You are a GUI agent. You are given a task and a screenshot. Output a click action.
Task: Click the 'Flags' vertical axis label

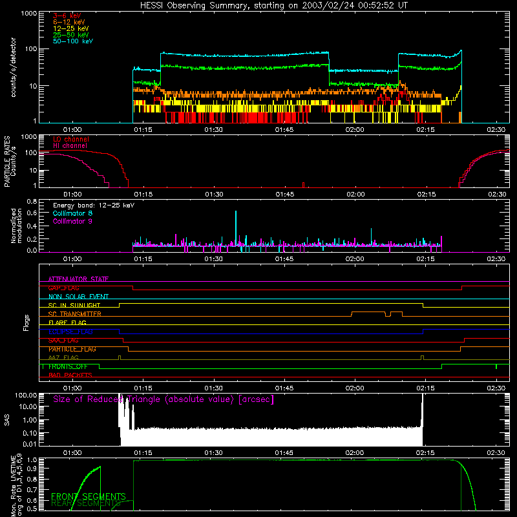click(x=26, y=322)
